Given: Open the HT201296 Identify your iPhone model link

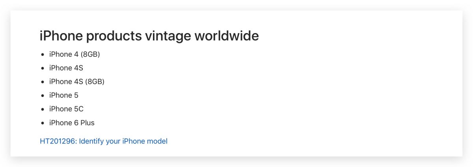Looking at the screenshot, I should [104, 141].
